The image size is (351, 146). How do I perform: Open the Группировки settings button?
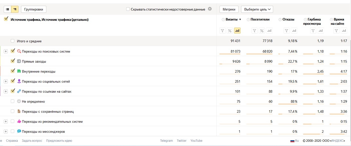pos(34,9)
